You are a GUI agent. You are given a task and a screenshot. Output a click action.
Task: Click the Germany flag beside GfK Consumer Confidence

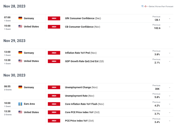20,18
